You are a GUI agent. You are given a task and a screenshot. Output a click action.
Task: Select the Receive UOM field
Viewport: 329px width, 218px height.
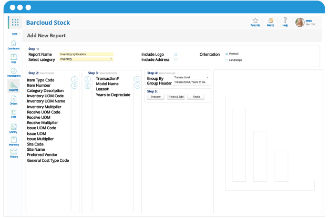[38, 117]
